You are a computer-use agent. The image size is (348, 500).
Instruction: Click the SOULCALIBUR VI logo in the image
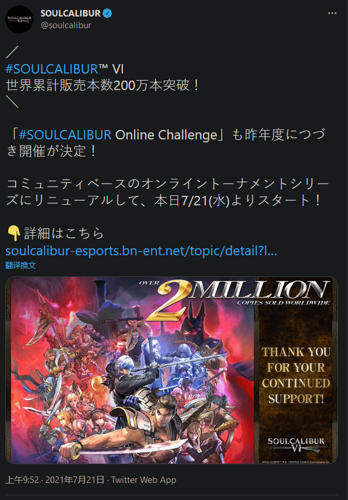pos(296,445)
